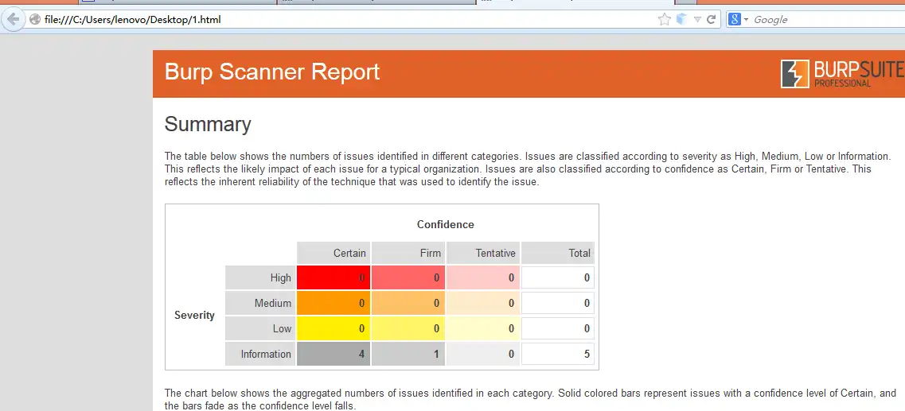Click the Burp Scanner Report title
The image size is (905, 411).
(x=272, y=72)
